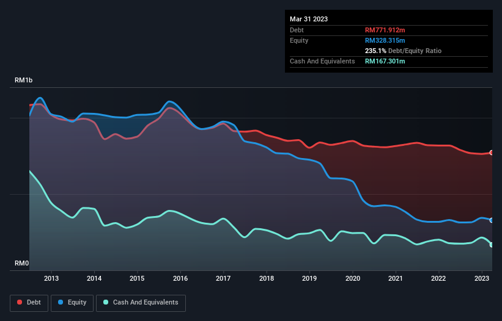Image resolution: width=502 pixels, height=321 pixels.
Task: Click the RM328.315m equity value
Action: tap(385, 40)
